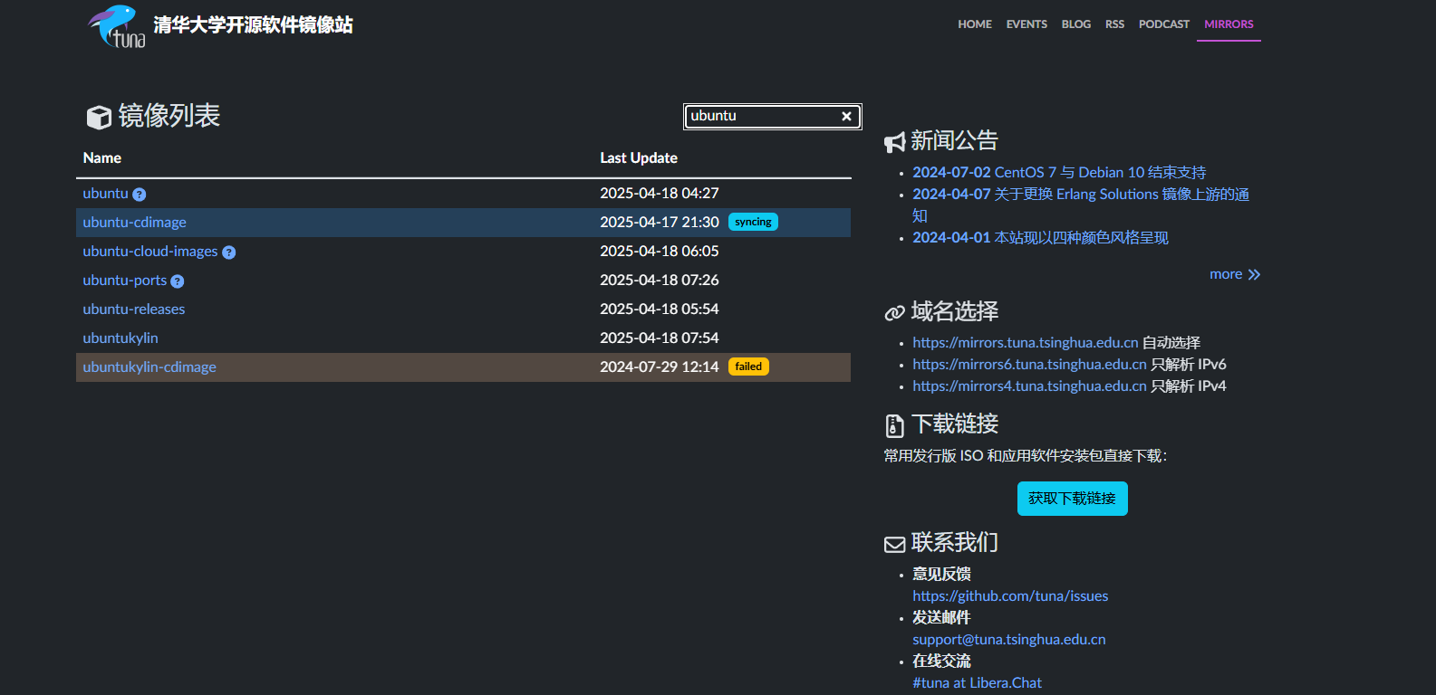Open the ubuntu-cdimage mirror link
The image size is (1436, 695).
tap(134, 223)
